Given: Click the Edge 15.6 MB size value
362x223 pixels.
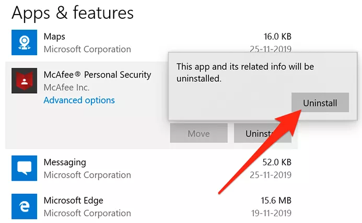Looking at the screenshot, I should click(277, 201).
